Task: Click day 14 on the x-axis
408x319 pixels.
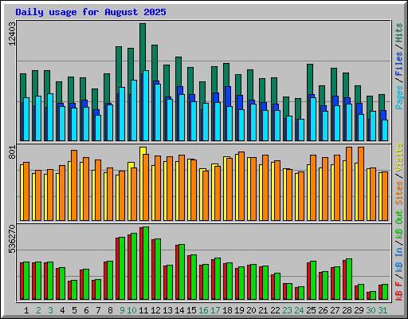Action: (x=179, y=310)
